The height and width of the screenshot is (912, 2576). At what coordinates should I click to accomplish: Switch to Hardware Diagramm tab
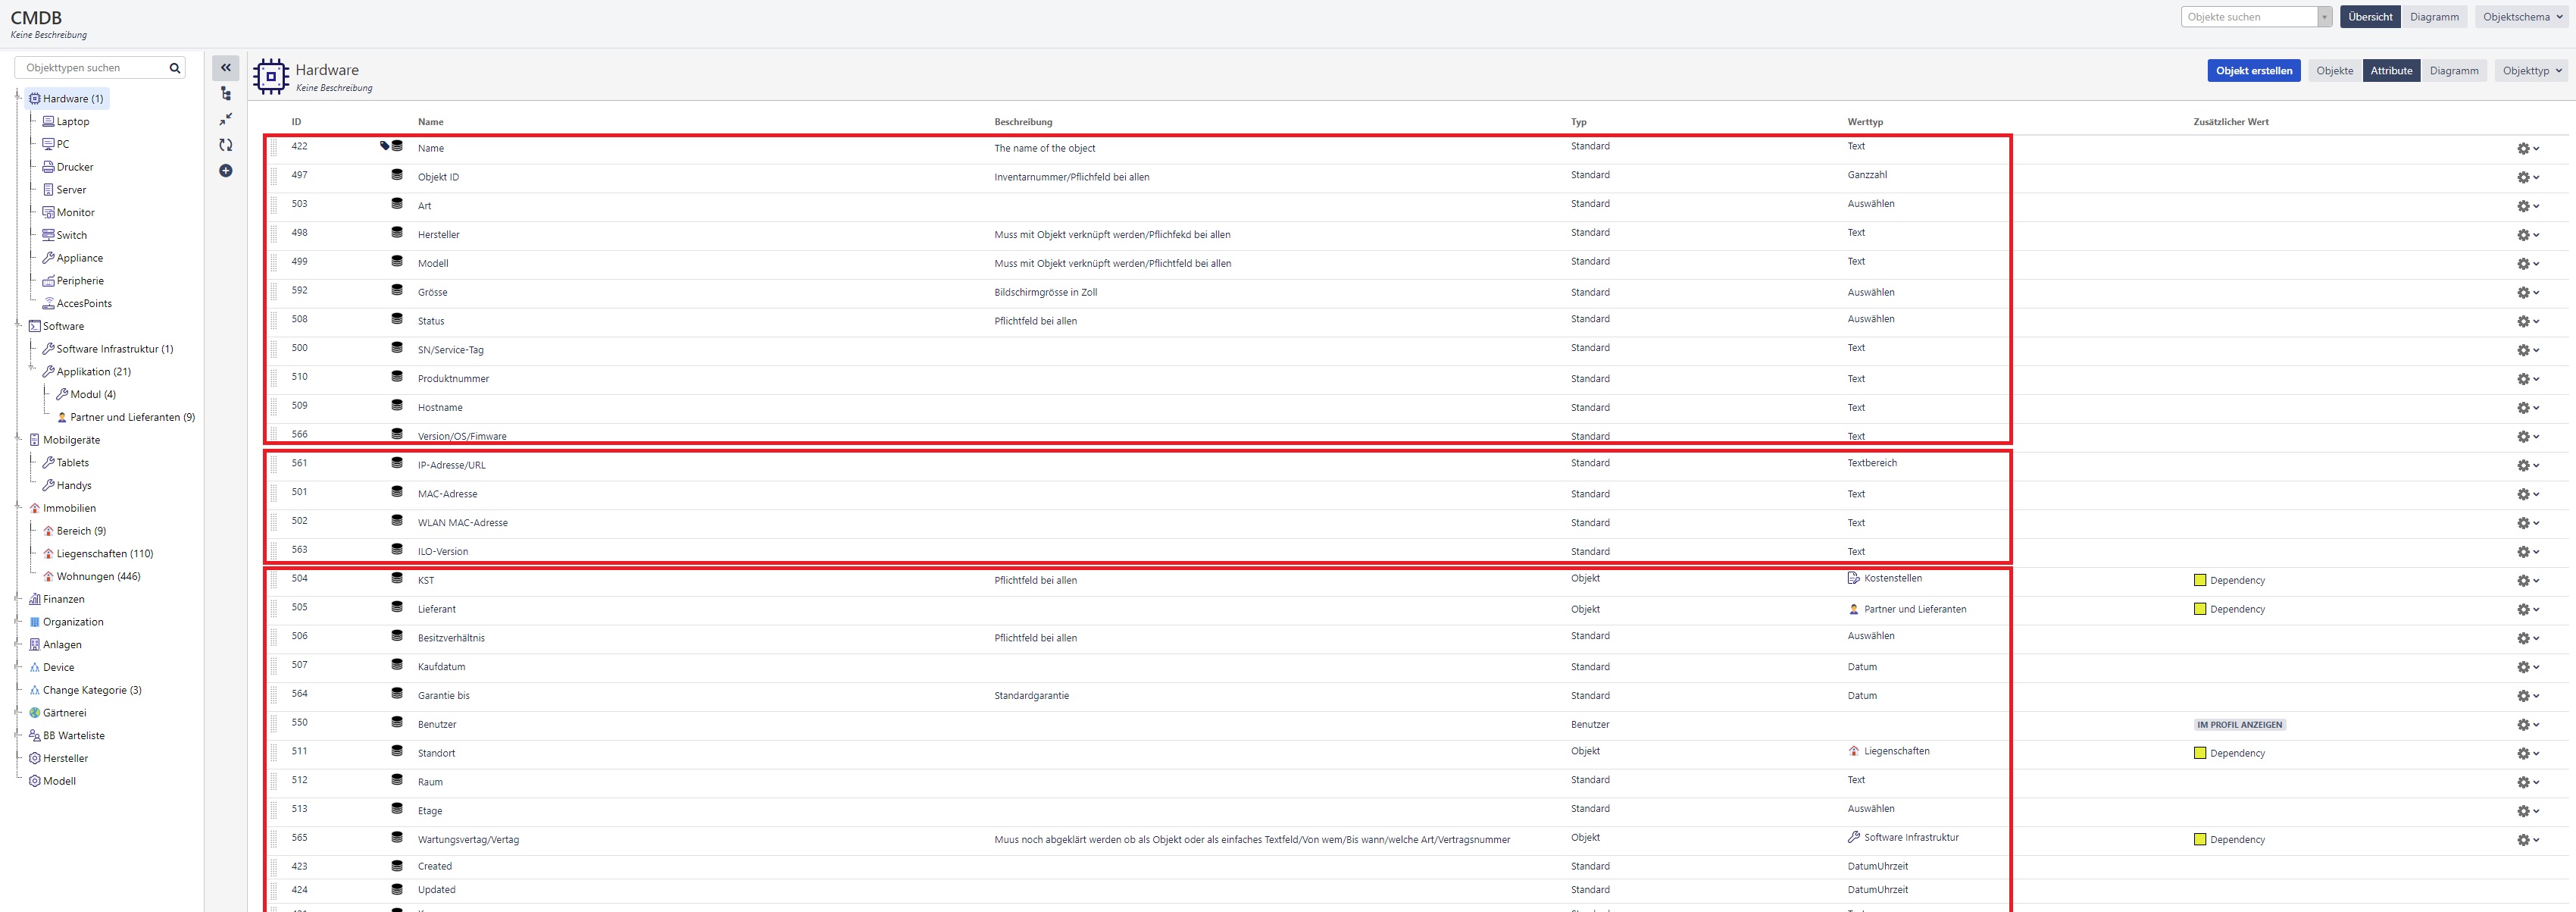pos(2454,71)
